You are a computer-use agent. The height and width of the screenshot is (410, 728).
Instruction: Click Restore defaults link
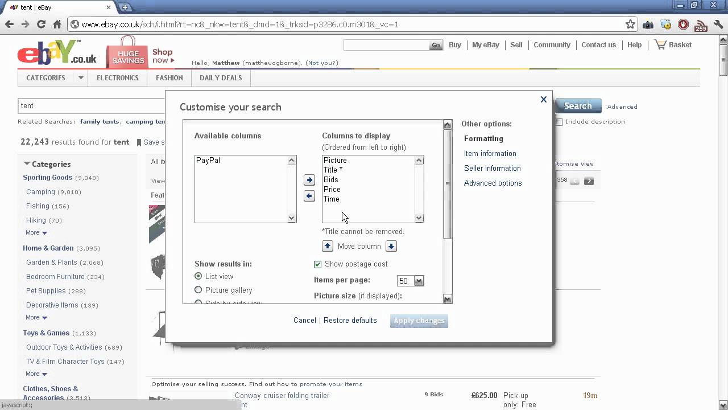[x=350, y=320]
